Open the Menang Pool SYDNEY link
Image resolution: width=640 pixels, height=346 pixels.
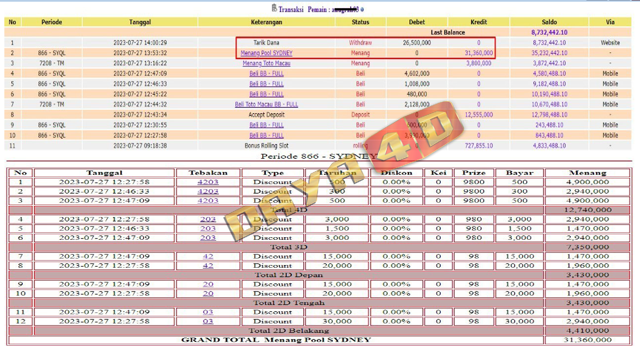tap(266, 53)
